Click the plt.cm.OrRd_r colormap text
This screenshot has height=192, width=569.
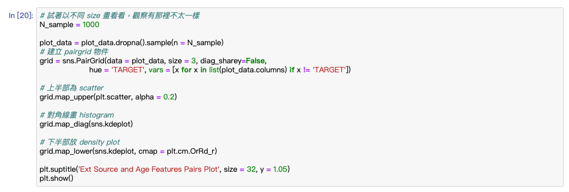pos(190,152)
